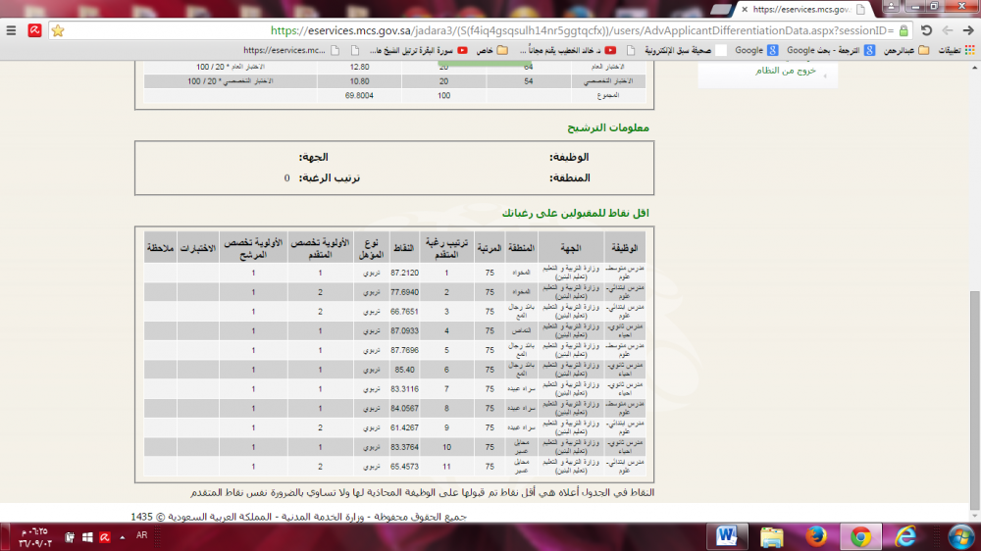Image resolution: width=981 pixels, height=551 pixels.
Task: Click the اقل نقاط للمقبولين على رغباتك heading
Action: point(576,214)
